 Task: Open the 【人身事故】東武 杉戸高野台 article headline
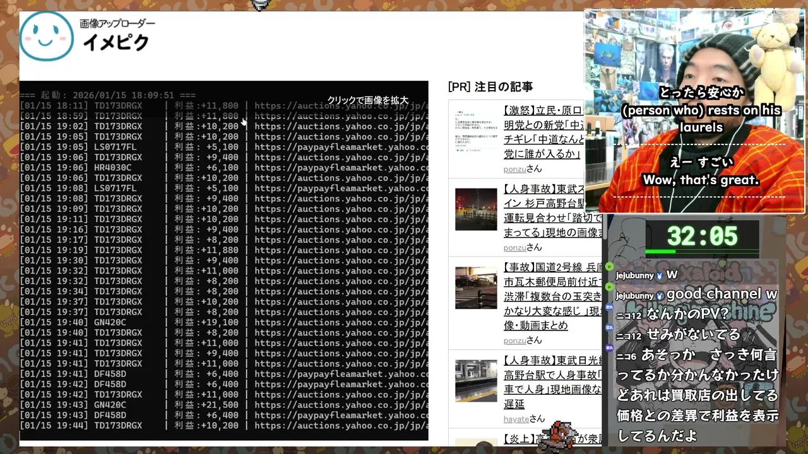coord(553,211)
